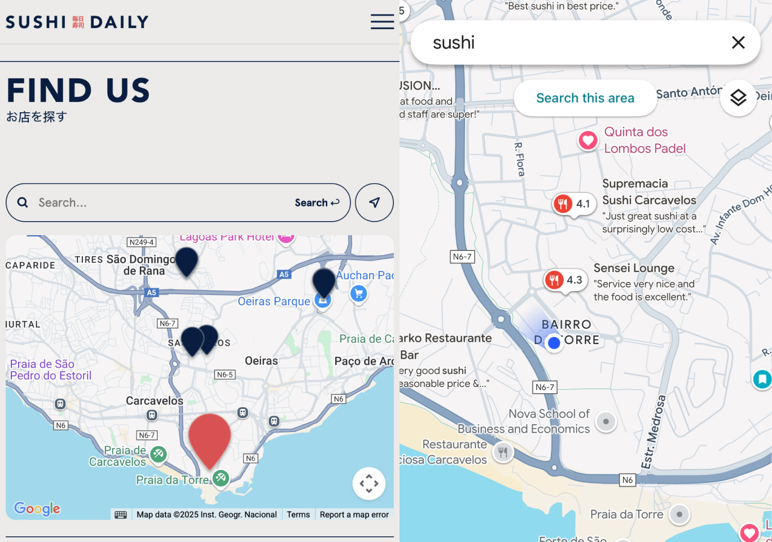Click the Sushi Daily logo

tap(77, 22)
